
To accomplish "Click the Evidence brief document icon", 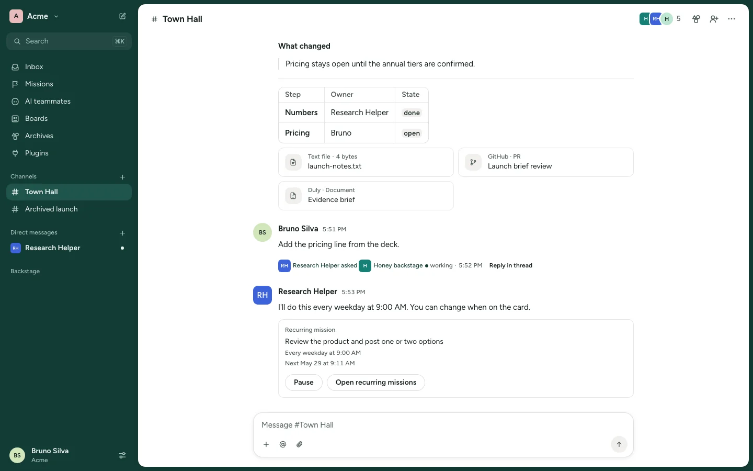I will [x=293, y=196].
